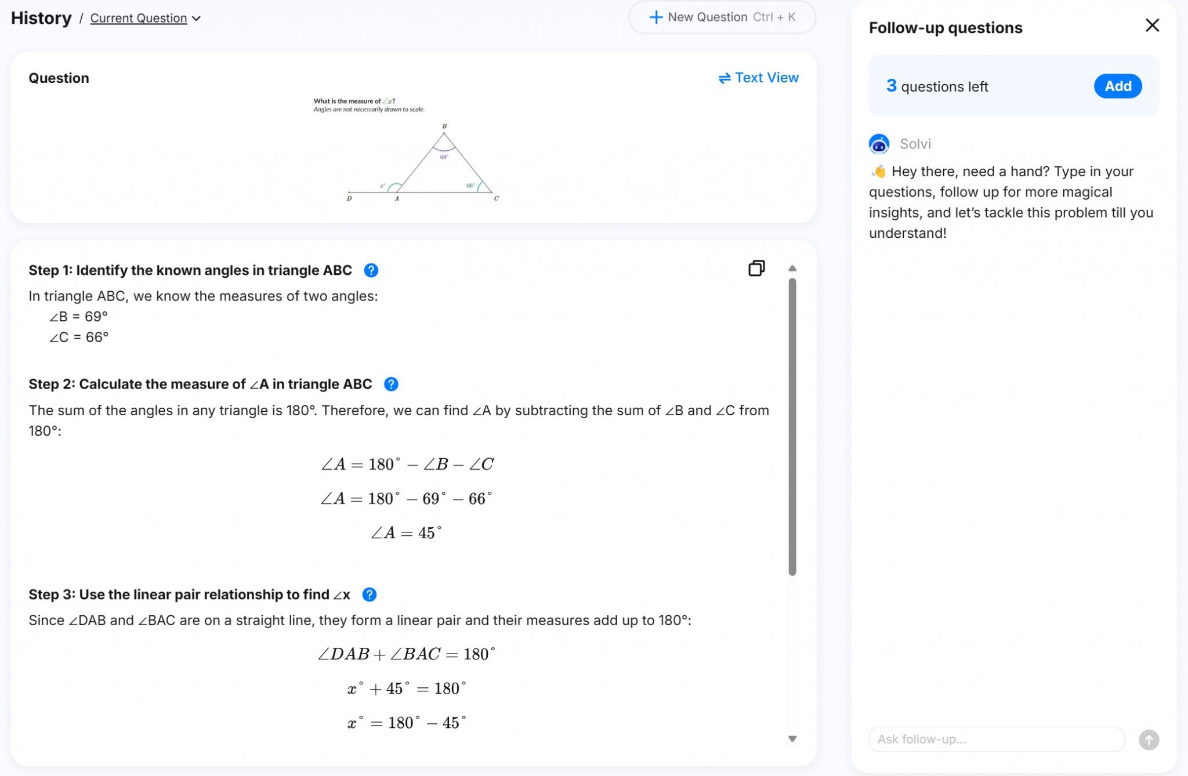
Task: Click the swap arrows icon beside Text View
Action: (723, 77)
